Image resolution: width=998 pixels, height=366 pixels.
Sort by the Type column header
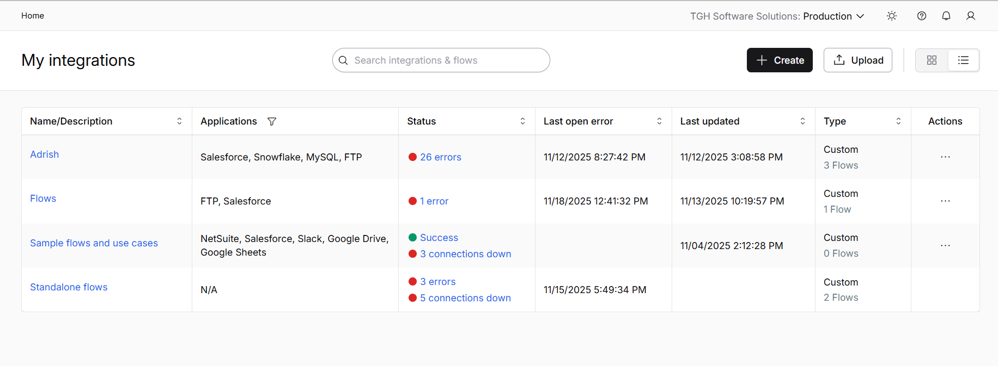[x=898, y=121]
